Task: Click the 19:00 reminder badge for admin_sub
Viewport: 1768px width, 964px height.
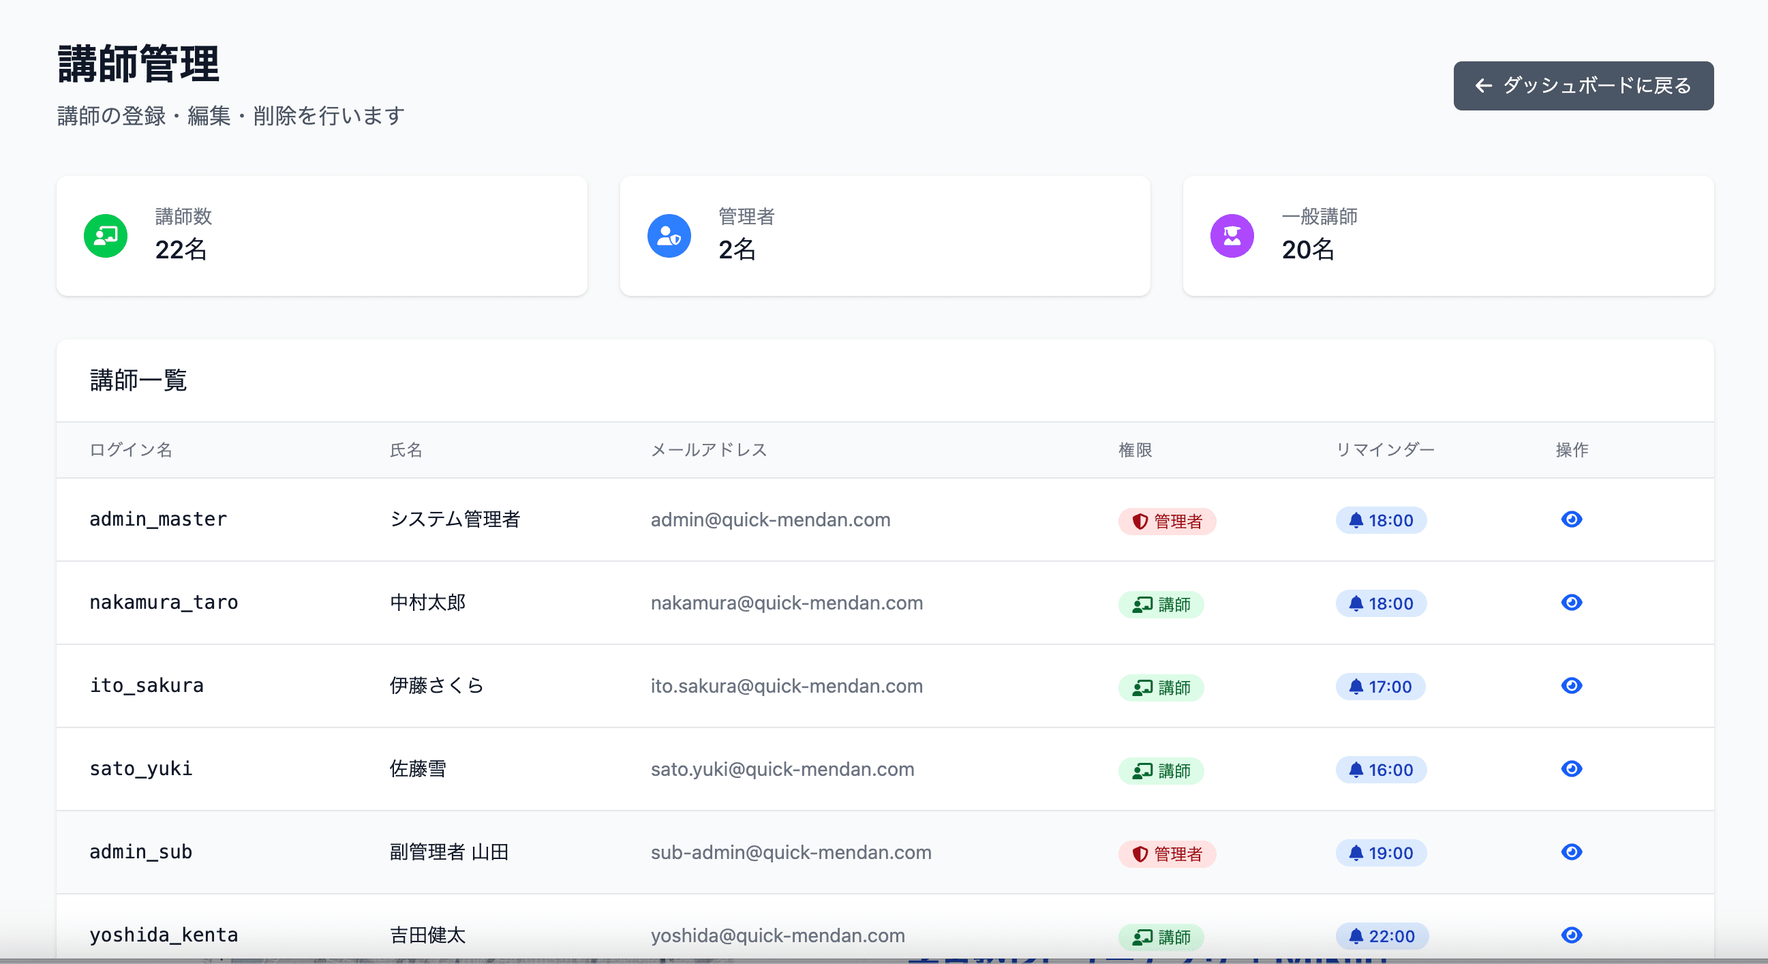Action: 1380,853
